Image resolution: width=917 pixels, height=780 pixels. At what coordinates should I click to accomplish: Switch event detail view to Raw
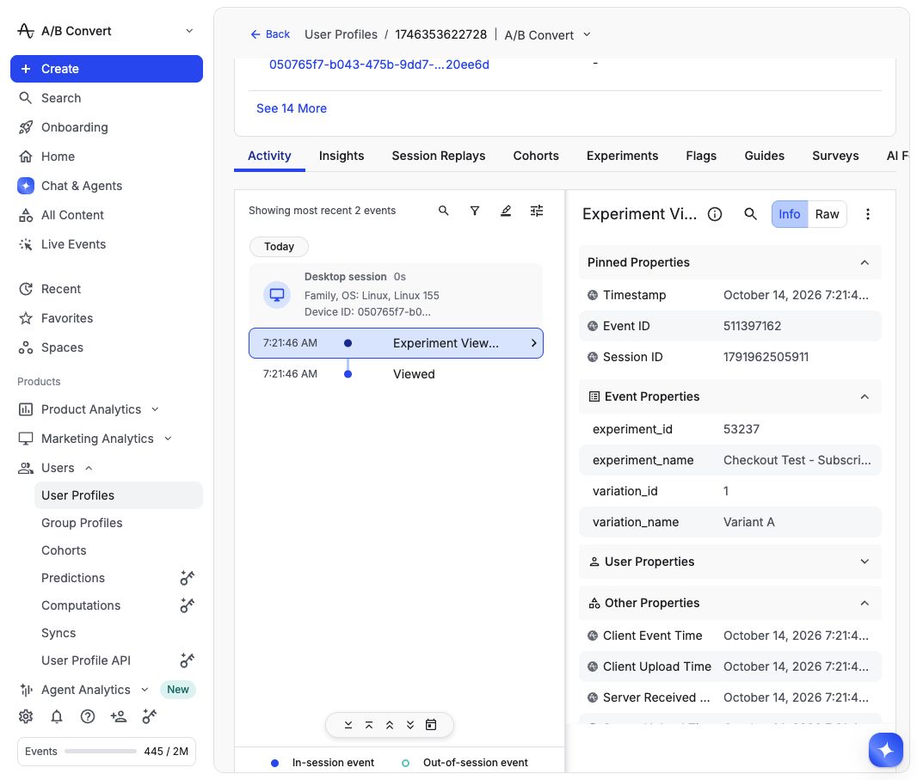click(827, 214)
